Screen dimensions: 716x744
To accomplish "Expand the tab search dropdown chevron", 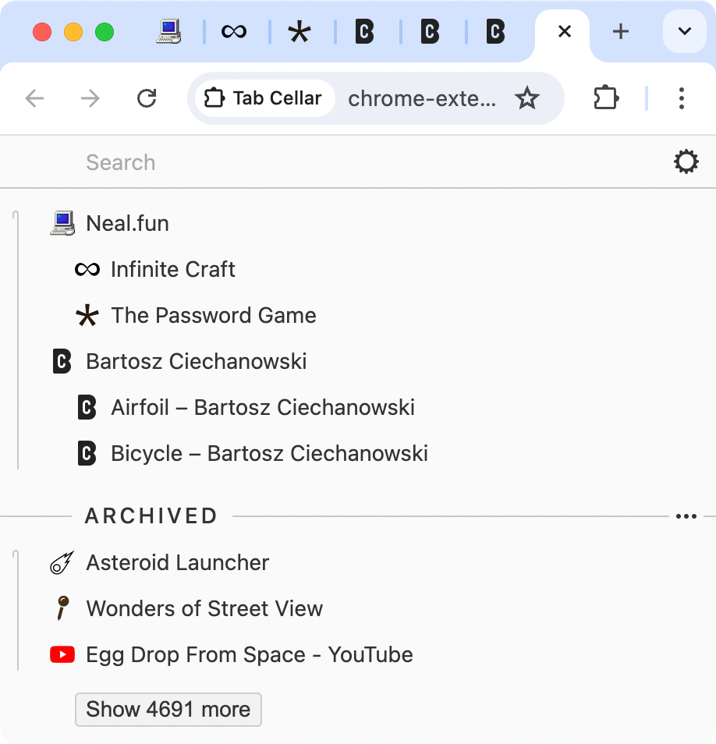I will coord(684,32).
